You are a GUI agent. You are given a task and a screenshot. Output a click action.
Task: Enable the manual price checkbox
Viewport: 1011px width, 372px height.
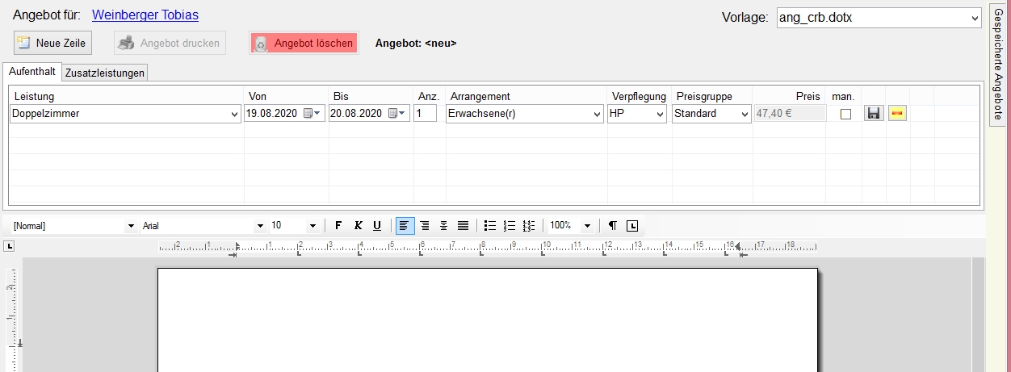point(845,115)
